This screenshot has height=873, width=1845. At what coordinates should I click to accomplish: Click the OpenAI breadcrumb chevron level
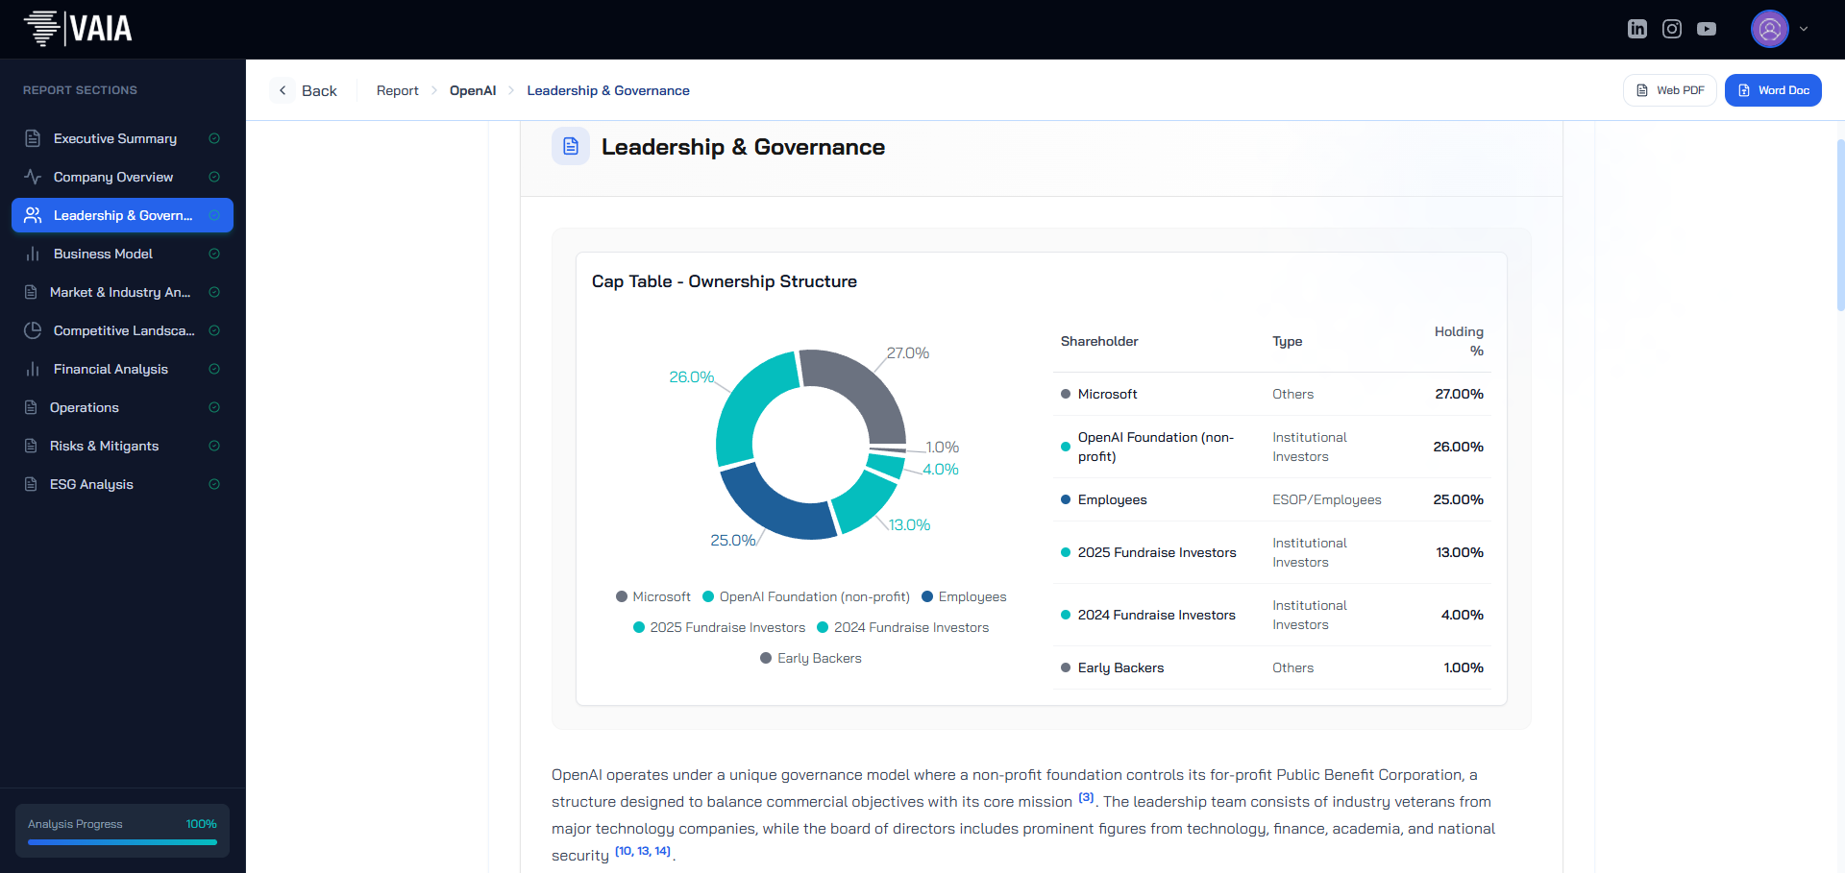point(473,90)
